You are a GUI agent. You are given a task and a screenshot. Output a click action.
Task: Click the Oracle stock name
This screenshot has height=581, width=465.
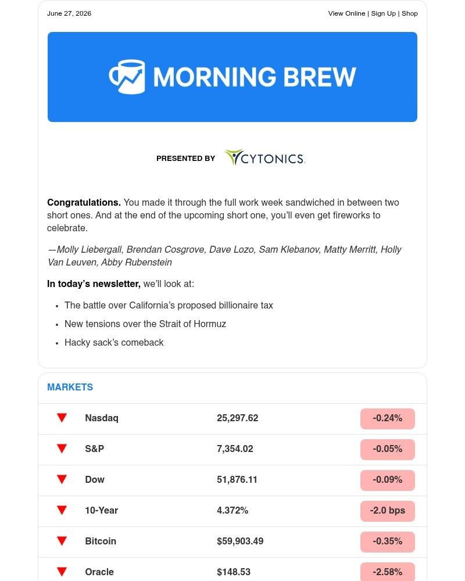pos(99,572)
